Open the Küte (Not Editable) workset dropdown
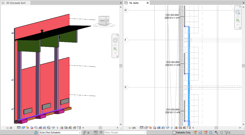Viewport: 245px width, 135px height. [60, 132]
